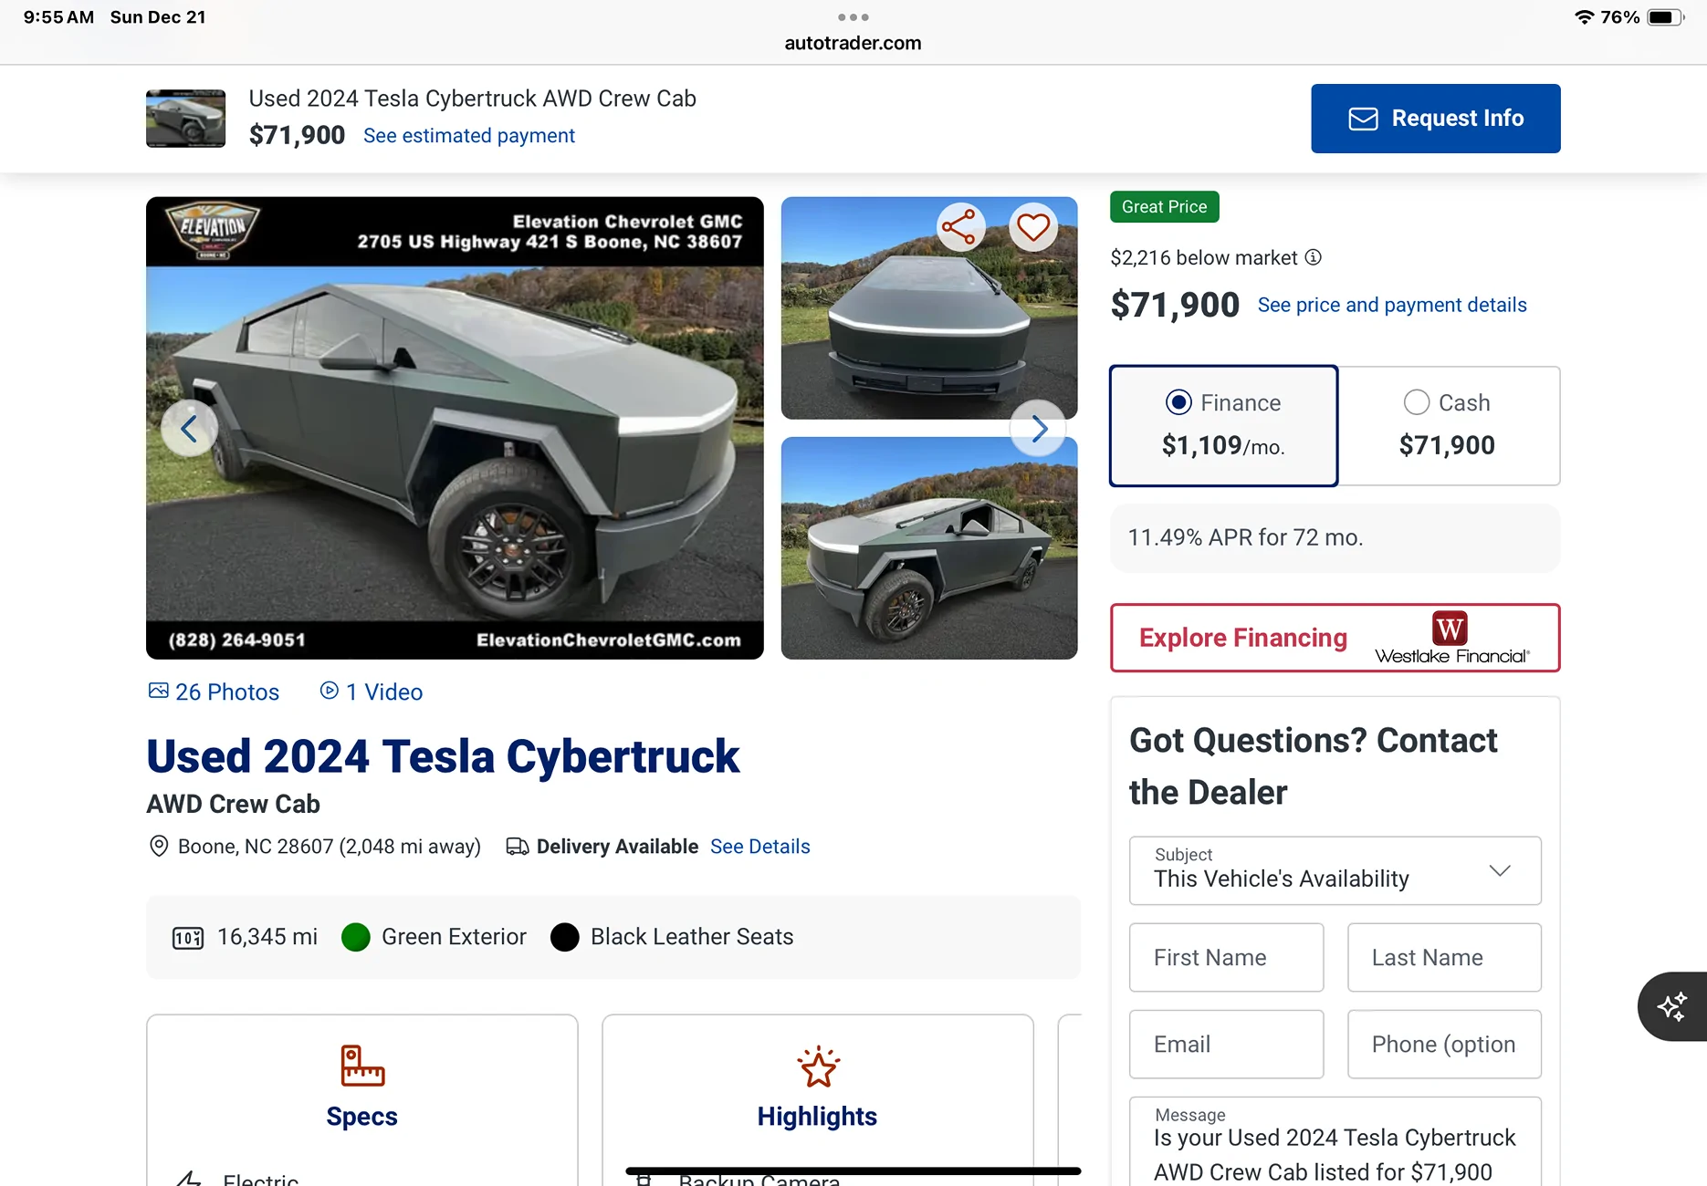This screenshot has width=1707, height=1186.
Task: Tap the small header vehicle thumbnail
Action: point(185,119)
